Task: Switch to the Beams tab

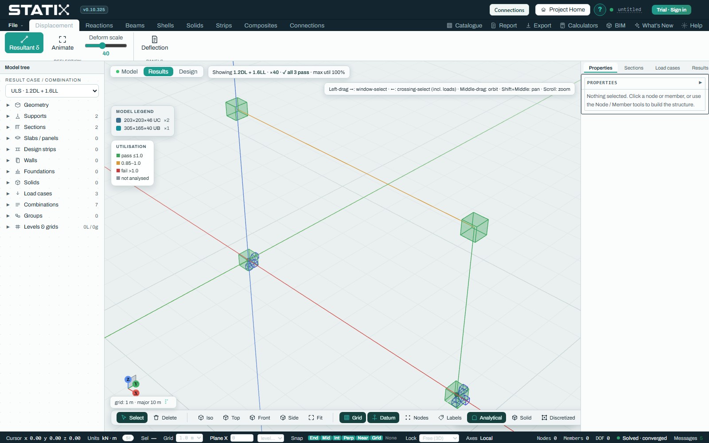Action: [x=135, y=26]
